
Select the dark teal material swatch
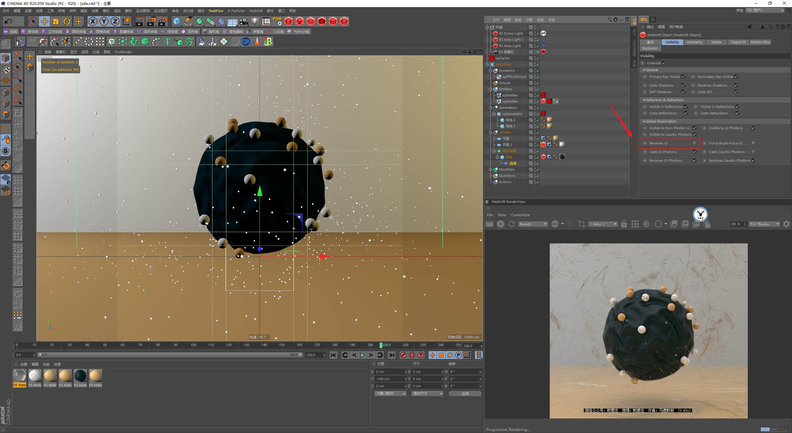(80, 376)
